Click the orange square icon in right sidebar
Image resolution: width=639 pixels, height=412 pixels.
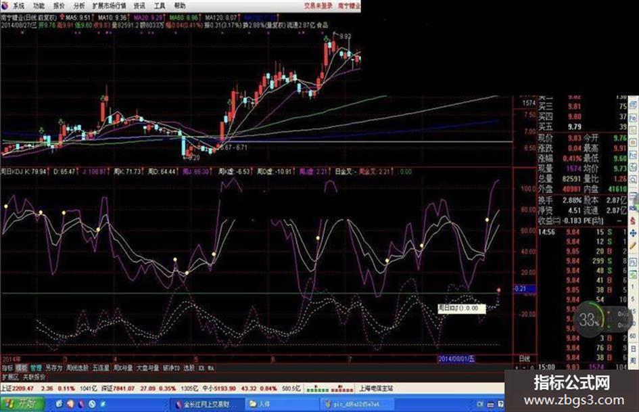(633, 143)
